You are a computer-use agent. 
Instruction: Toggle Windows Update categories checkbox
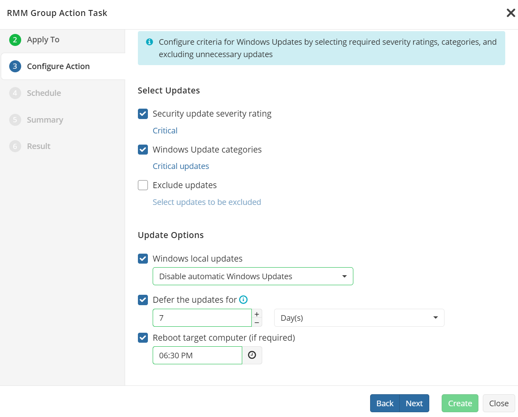pos(143,149)
